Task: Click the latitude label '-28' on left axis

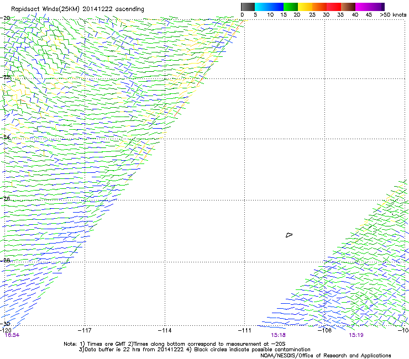Action: click(5, 260)
